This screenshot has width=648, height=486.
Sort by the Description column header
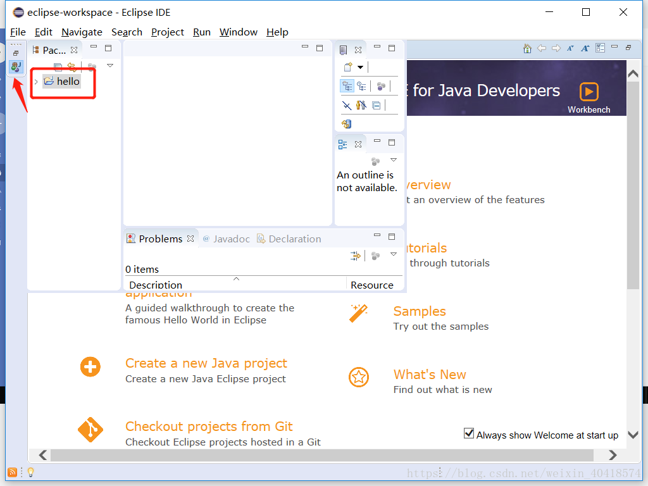pyautogui.click(x=235, y=284)
